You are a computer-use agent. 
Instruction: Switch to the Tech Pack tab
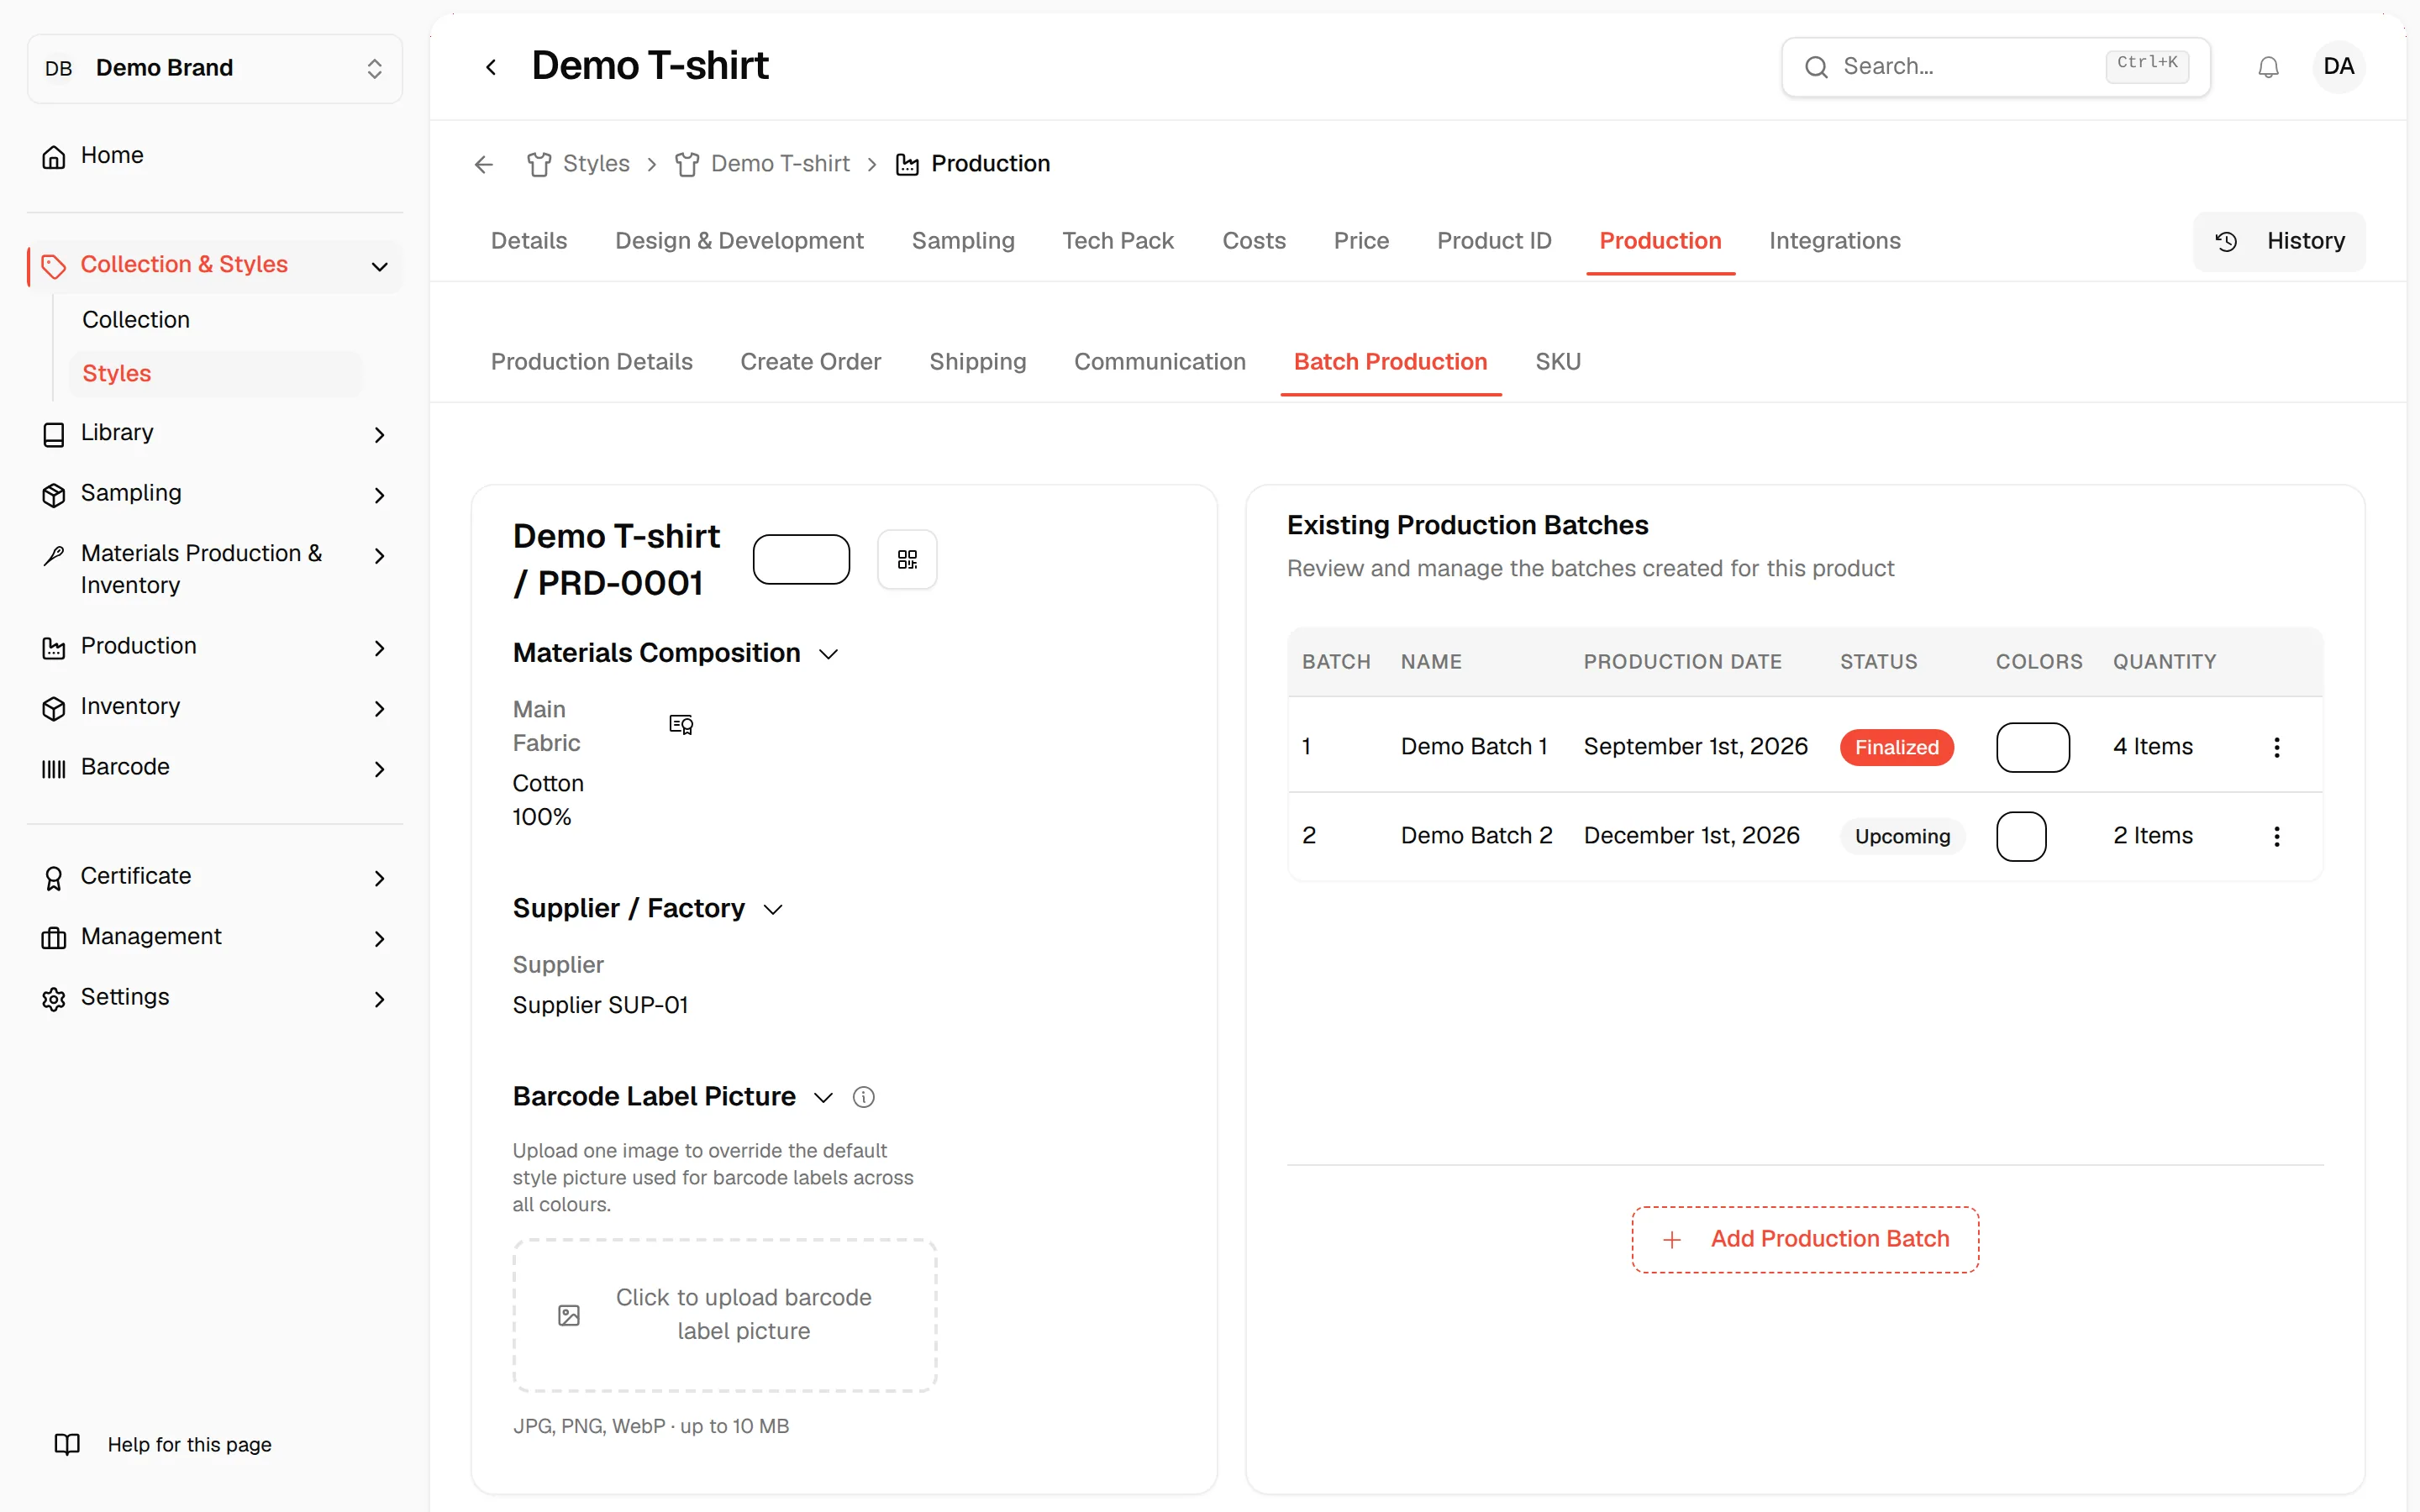(1118, 241)
